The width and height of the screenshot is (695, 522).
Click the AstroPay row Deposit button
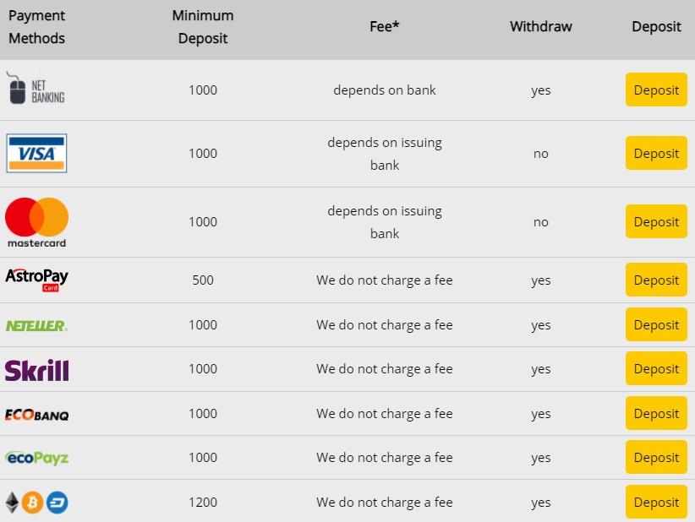[656, 280]
